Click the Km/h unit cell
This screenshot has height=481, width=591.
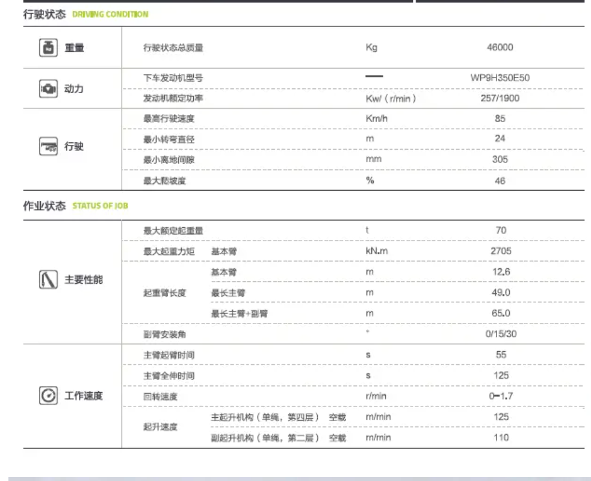click(377, 118)
